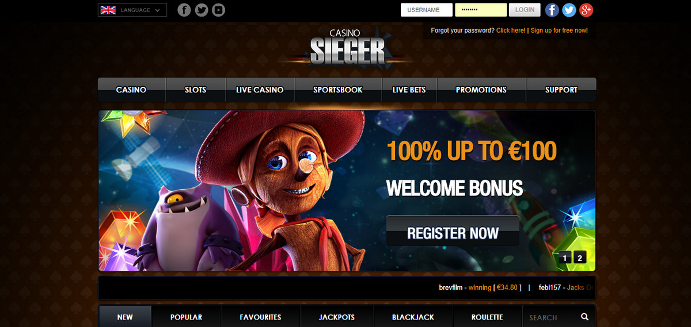
Task: Open the Slots menu
Action: point(196,90)
